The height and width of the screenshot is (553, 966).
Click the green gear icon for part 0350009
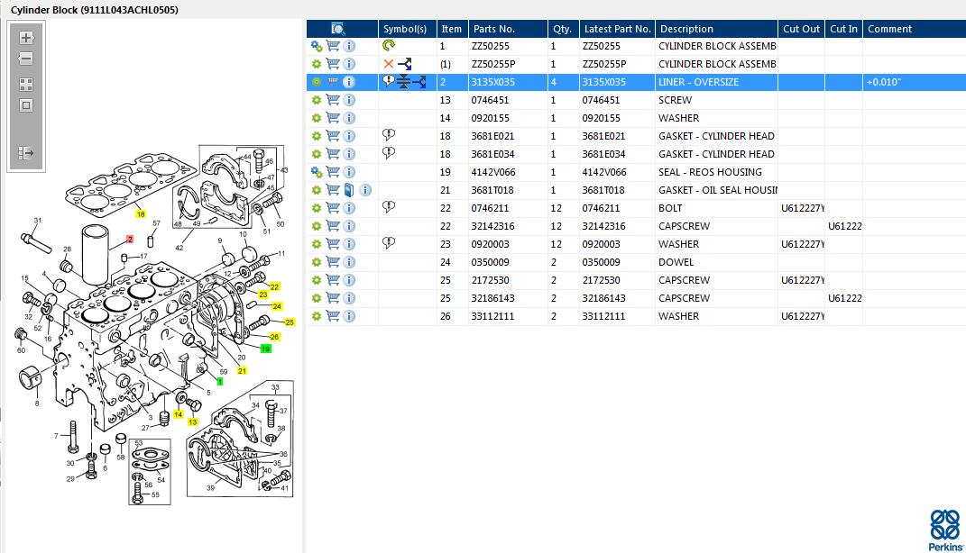(x=317, y=262)
